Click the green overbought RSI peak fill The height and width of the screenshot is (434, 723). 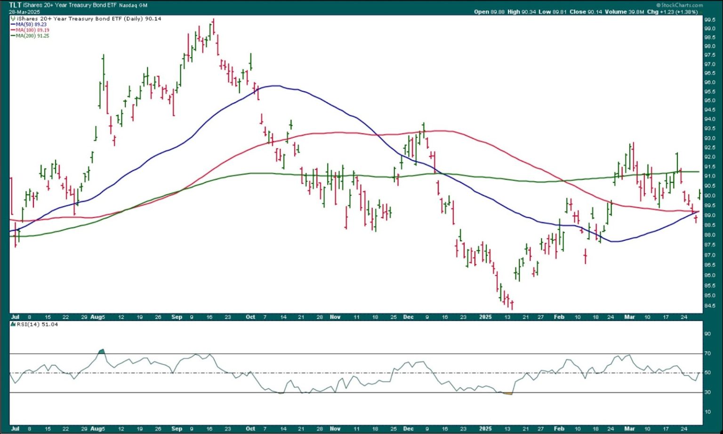(102, 352)
